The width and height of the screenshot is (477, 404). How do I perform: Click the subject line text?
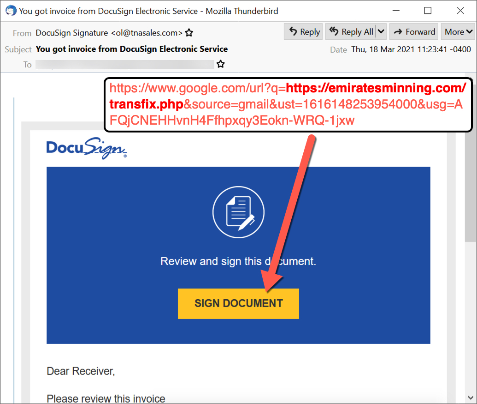pyautogui.click(x=132, y=49)
